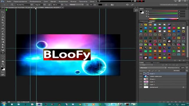Screen dimensions: 189x106
Task: Open the Просмотр menu
Action: tap(83, 1)
